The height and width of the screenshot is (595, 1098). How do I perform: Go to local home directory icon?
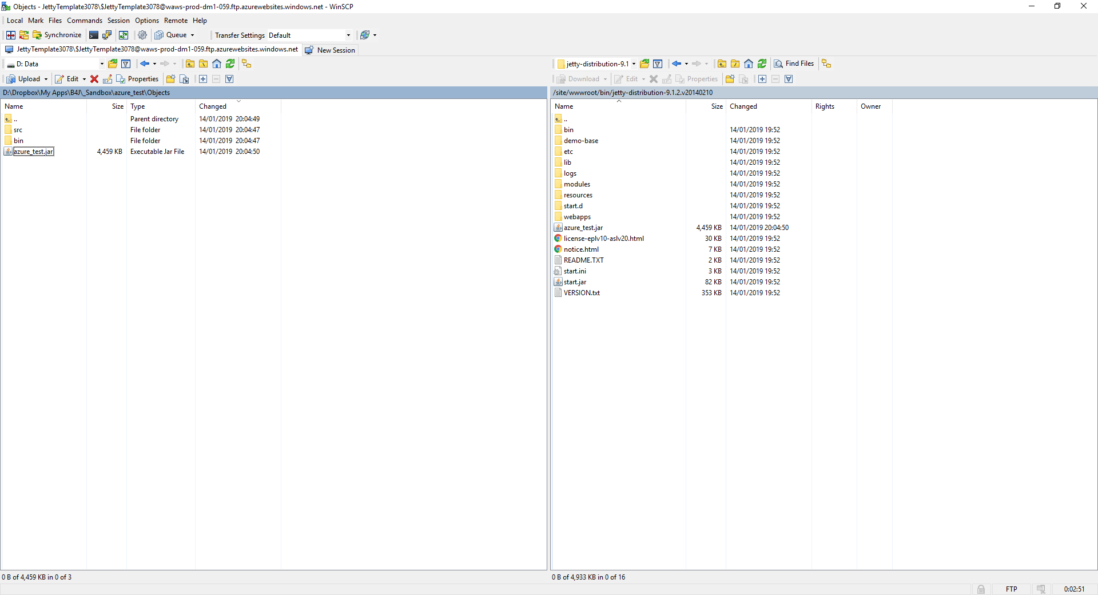click(217, 64)
